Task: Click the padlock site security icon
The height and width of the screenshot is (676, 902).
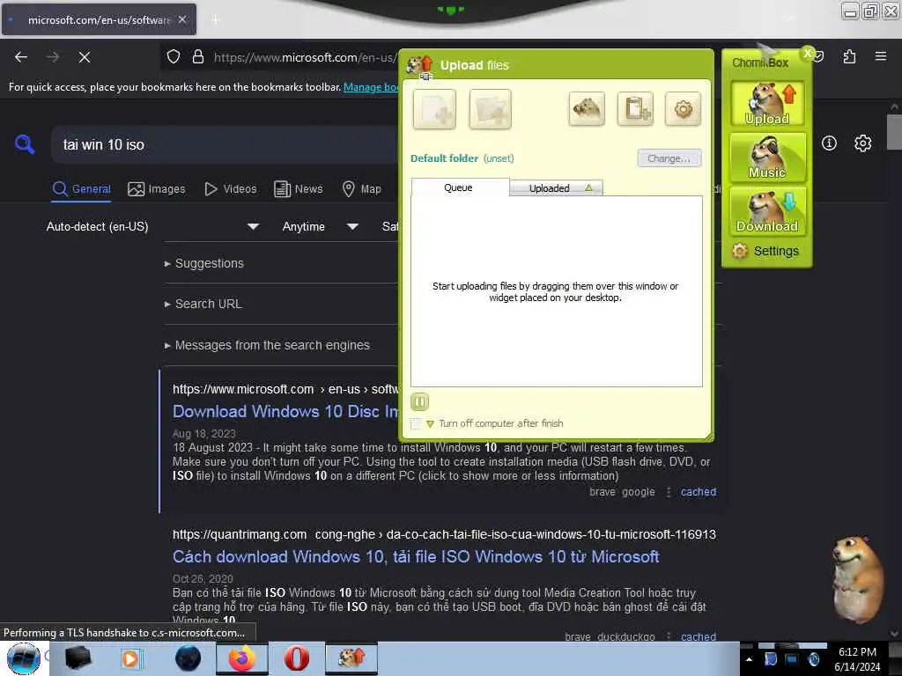Action: (x=198, y=57)
